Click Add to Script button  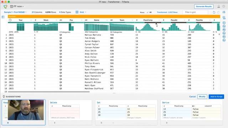[x=216, y=97]
